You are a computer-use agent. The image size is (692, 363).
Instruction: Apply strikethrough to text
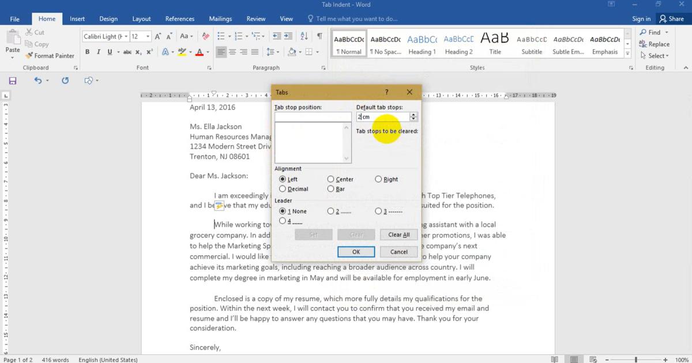[x=127, y=52]
